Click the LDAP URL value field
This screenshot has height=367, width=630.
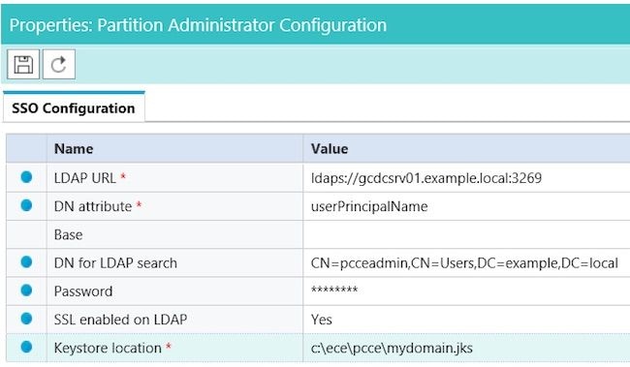tap(466, 178)
